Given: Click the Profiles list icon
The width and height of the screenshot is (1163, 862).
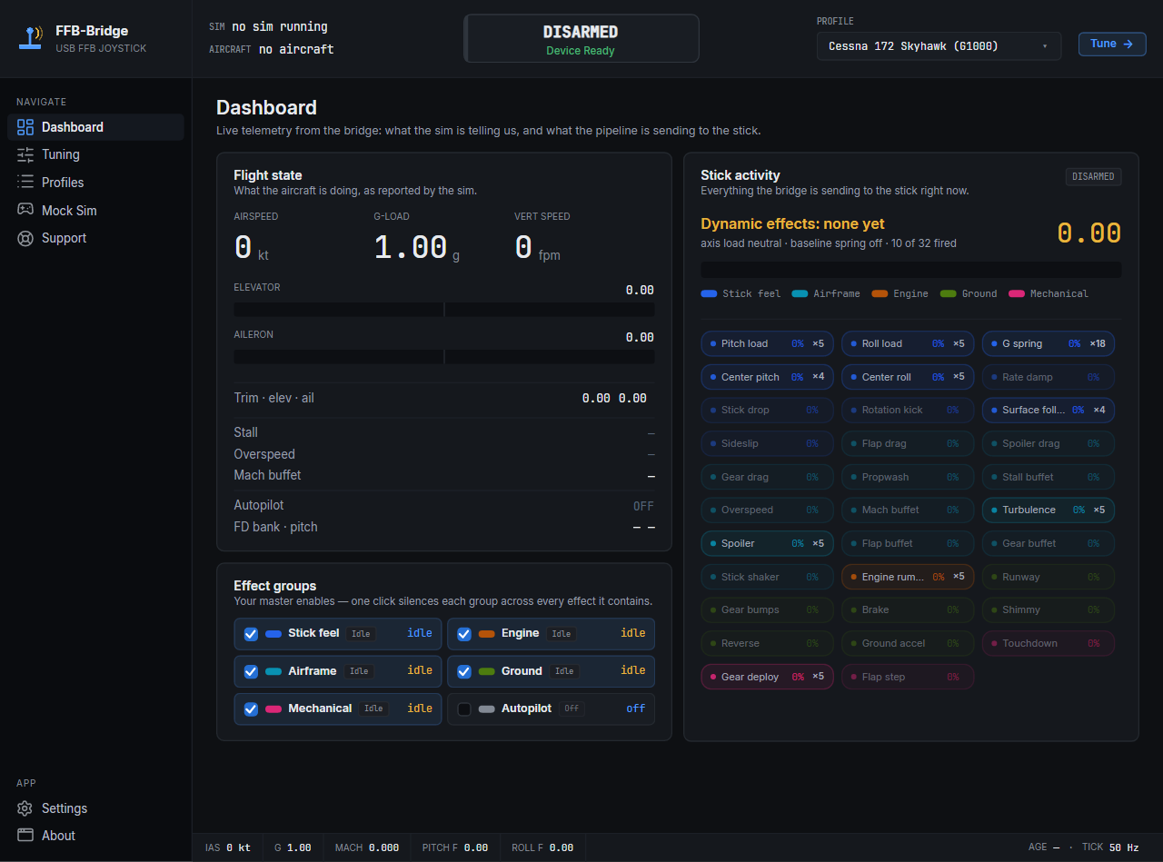Looking at the screenshot, I should point(25,183).
